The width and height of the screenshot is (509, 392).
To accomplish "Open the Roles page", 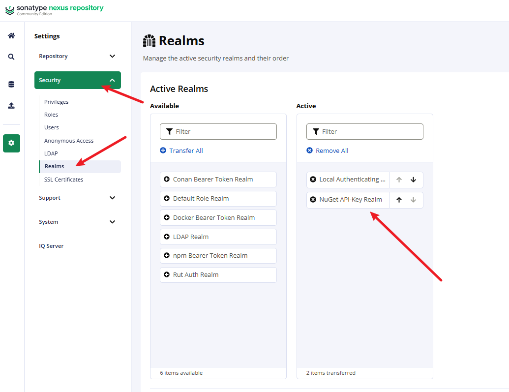I will (x=51, y=115).
